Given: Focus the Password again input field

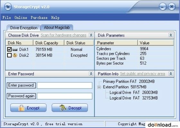Looking at the screenshot, I should [x=65, y=96].
